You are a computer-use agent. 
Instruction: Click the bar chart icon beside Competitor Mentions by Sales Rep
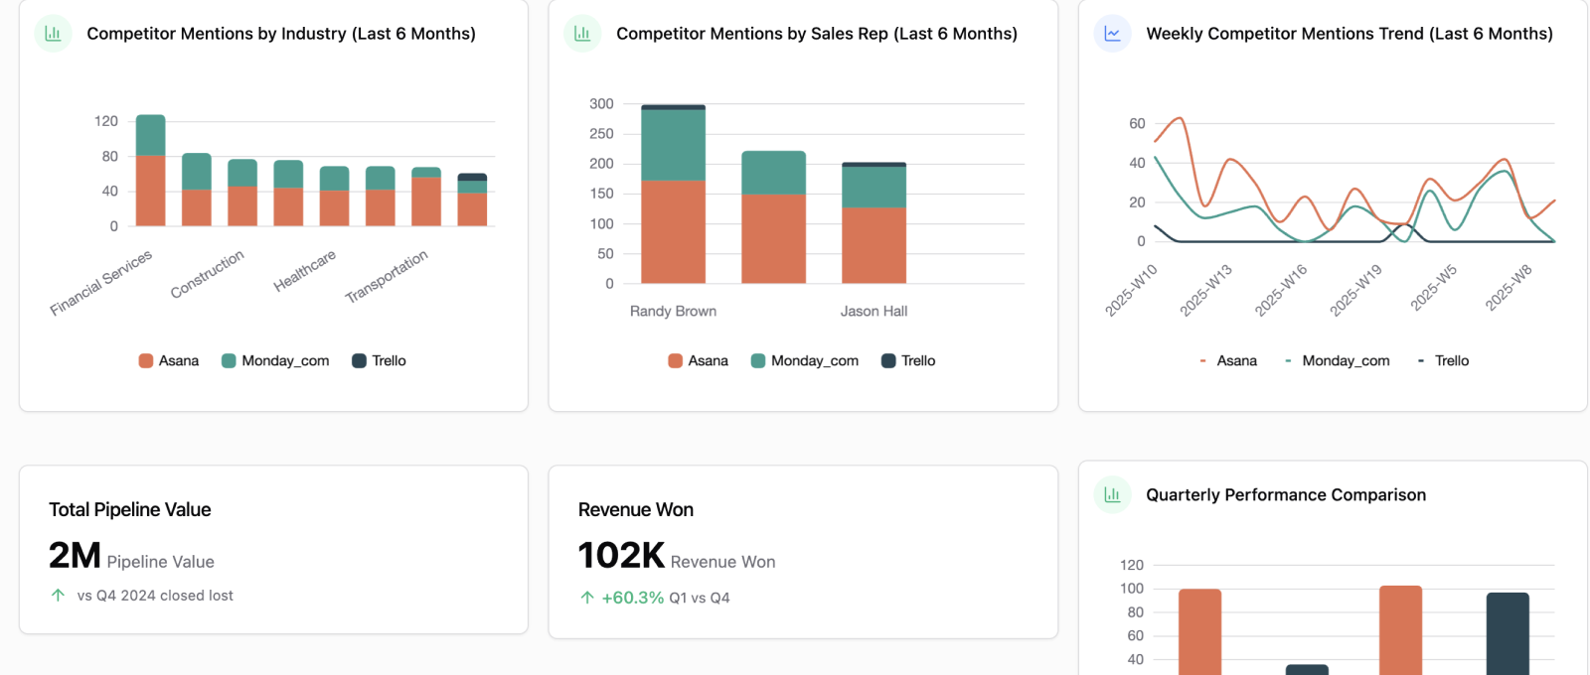coord(582,34)
